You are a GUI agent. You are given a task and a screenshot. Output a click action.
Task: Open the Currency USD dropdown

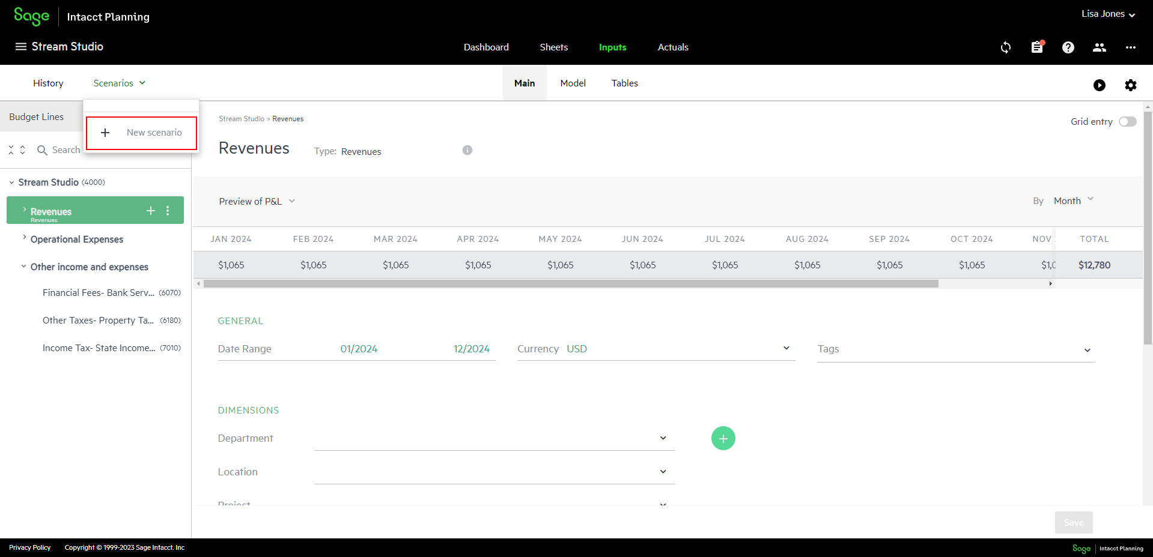point(656,349)
